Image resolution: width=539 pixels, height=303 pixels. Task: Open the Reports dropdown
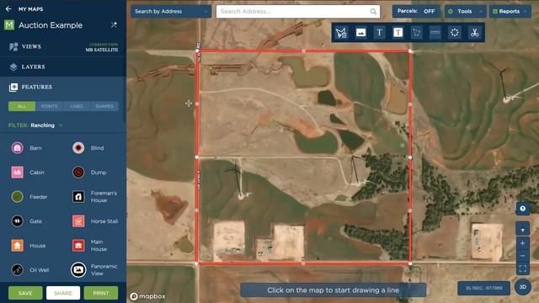(x=510, y=11)
